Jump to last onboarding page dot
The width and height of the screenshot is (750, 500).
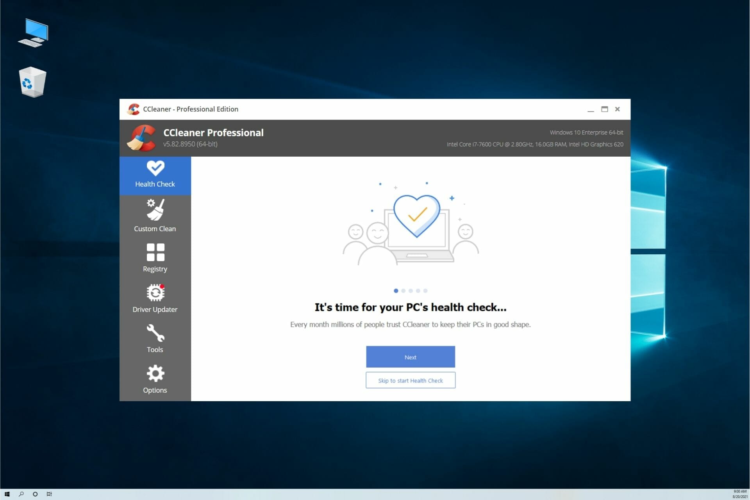coord(425,291)
